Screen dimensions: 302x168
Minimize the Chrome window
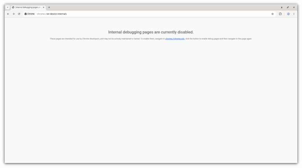click(282, 7)
